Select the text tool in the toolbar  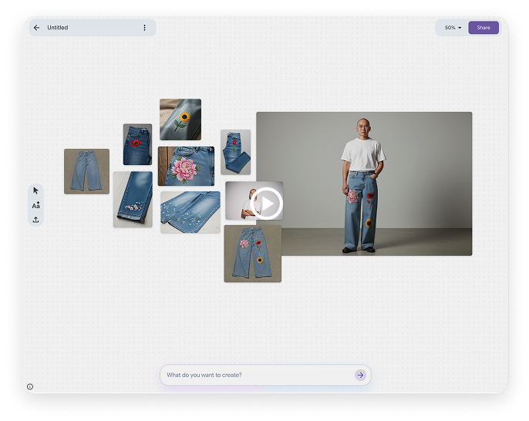click(x=35, y=205)
